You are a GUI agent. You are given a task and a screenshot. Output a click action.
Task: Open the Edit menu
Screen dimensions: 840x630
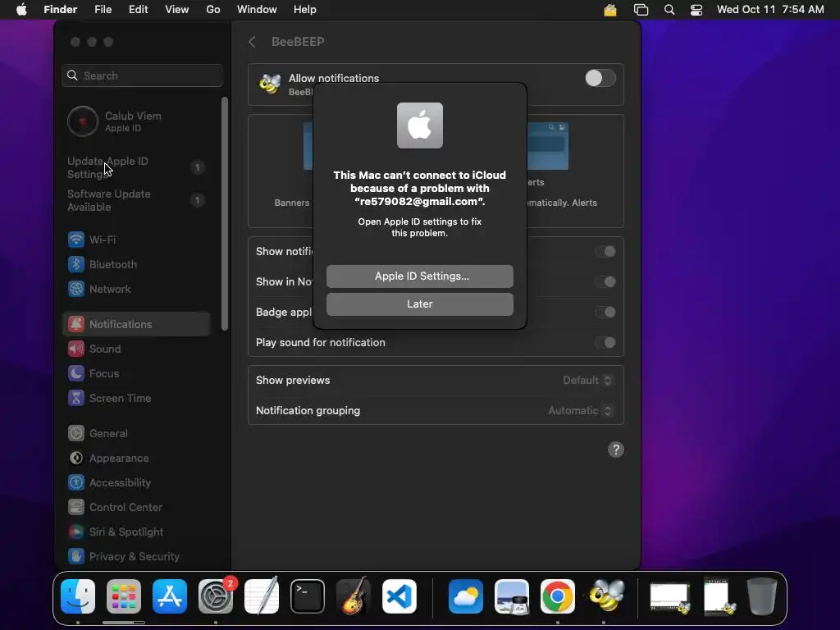click(x=138, y=10)
